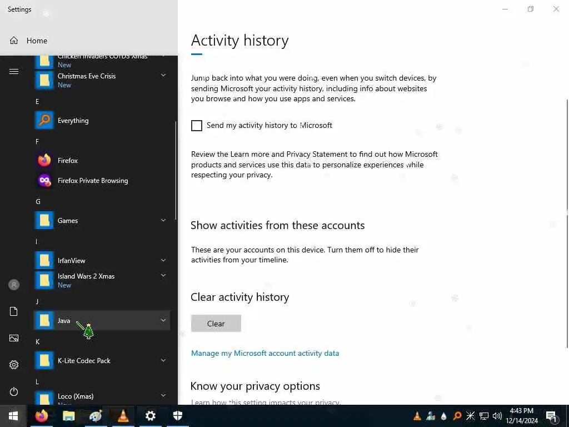Open Pictures from the Start sidebar
Image resolution: width=569 pixels, height=427 pixels.
click(14, 338)
